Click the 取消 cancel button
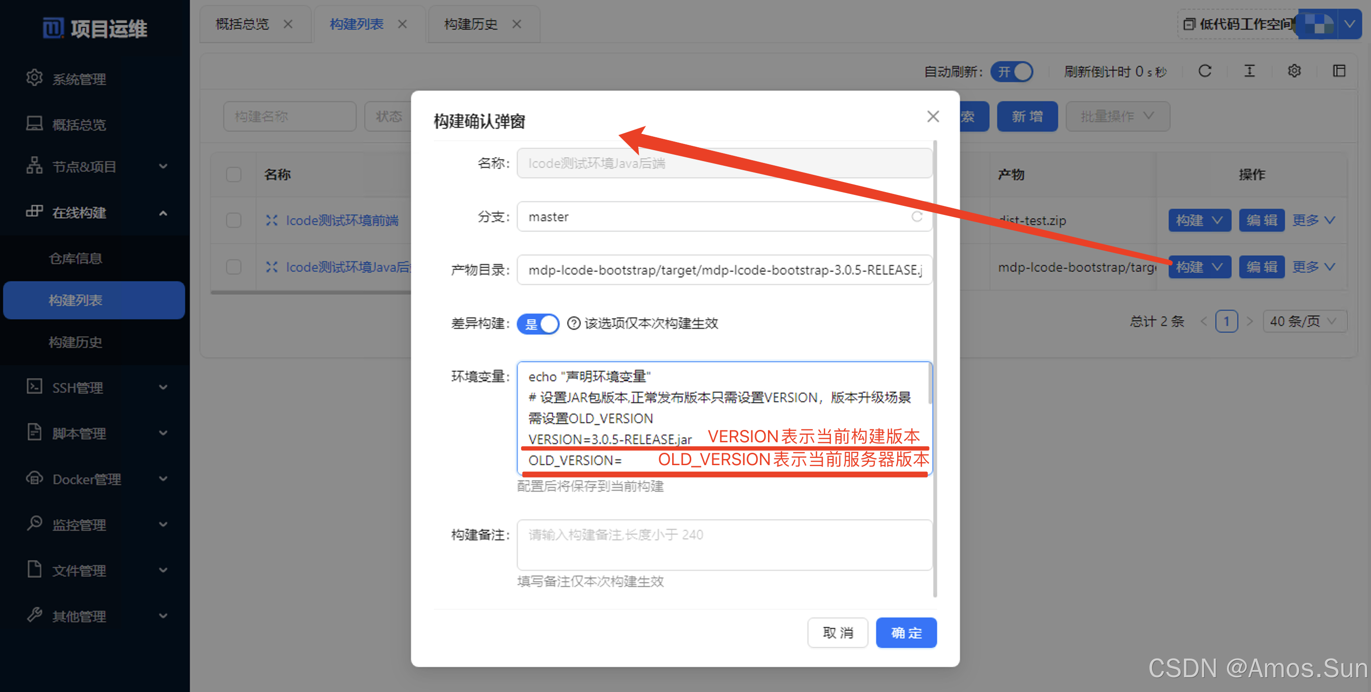 [x=837, y=633]
